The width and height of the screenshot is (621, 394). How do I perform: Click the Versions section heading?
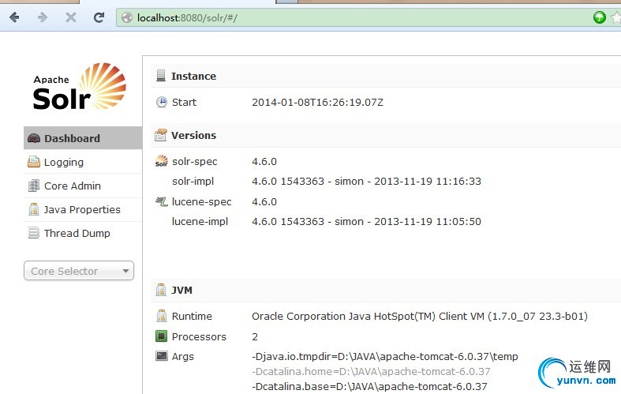[193, 136]
